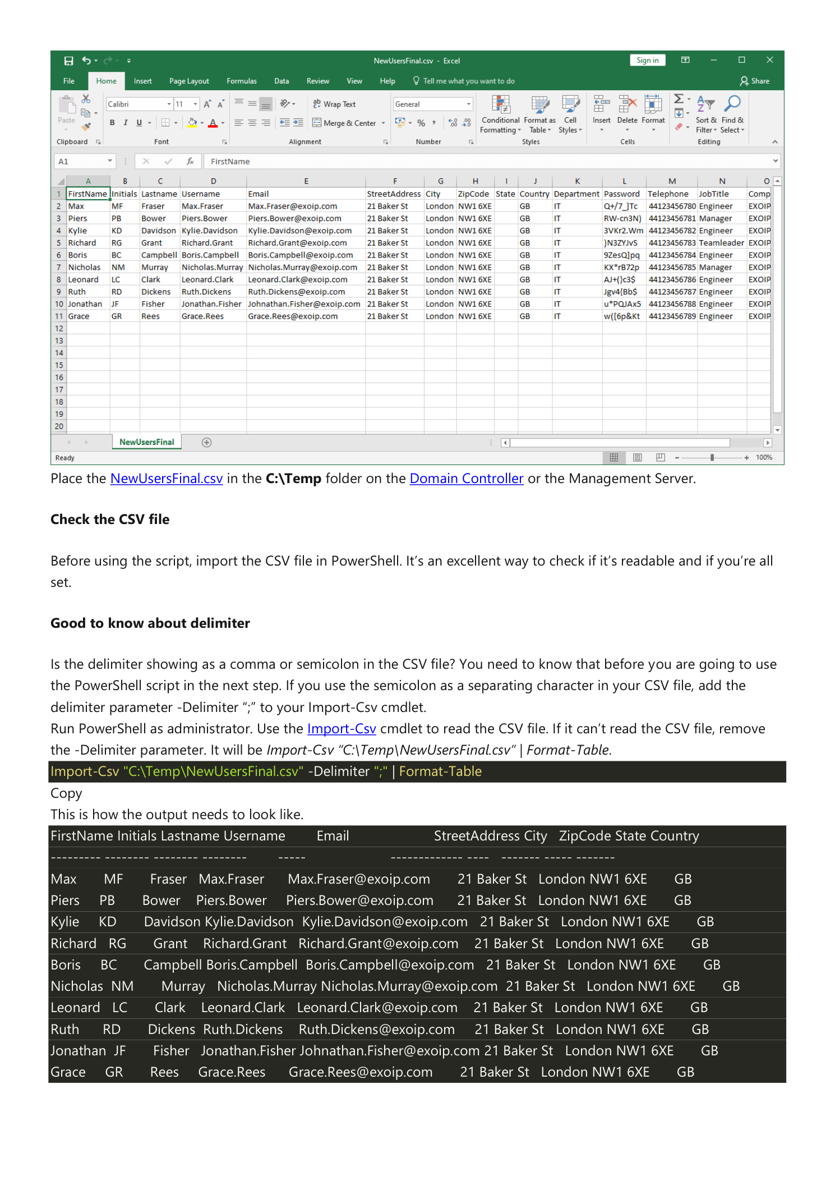Click the Copy code button text

coord(66,793)
